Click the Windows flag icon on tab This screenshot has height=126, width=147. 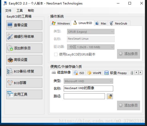coord(54,23)
